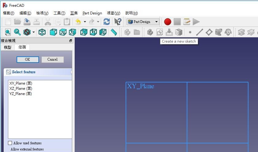Set left view cube icon

click(x=103, y=32)
